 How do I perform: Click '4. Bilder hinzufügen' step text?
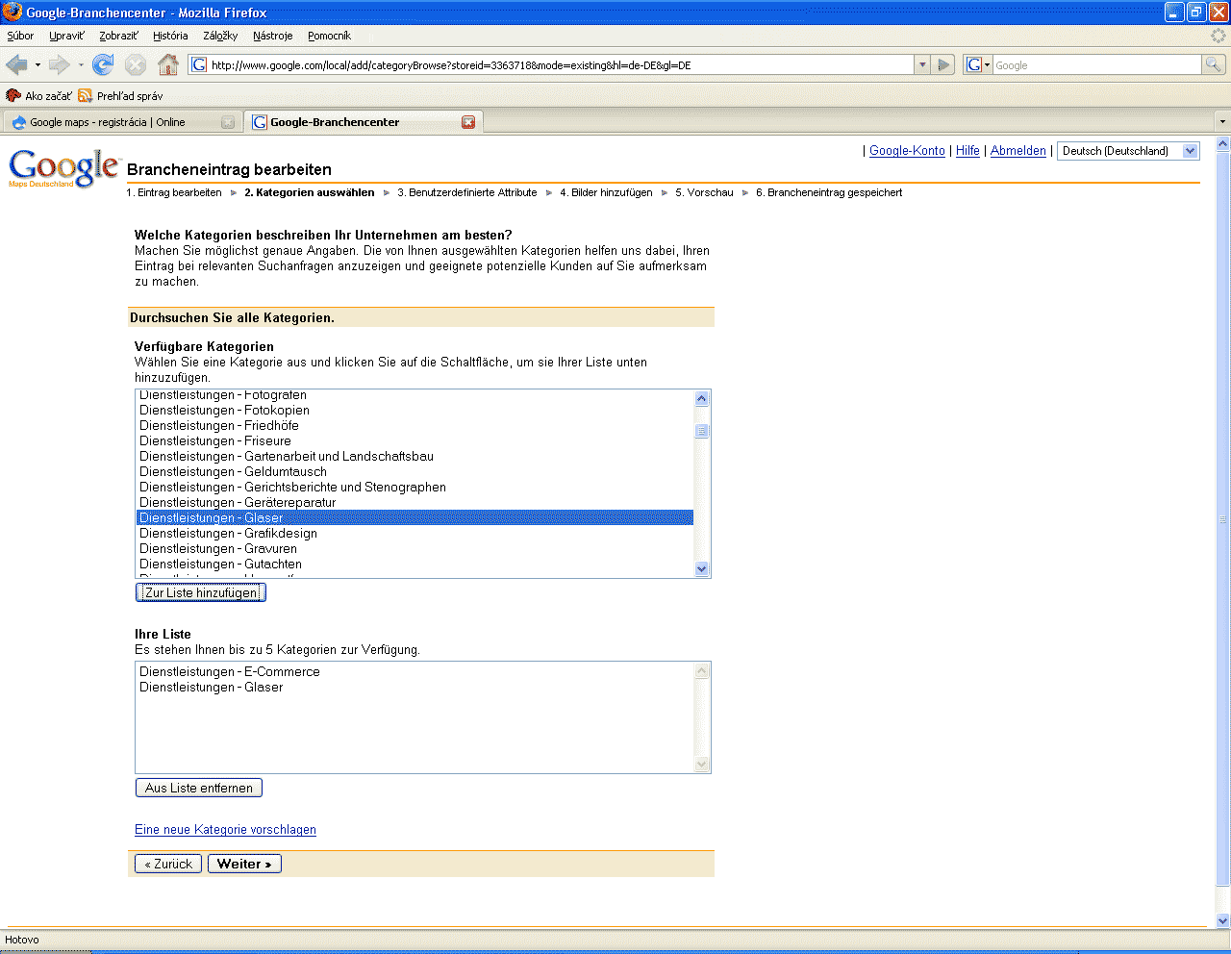pos(606,192)
